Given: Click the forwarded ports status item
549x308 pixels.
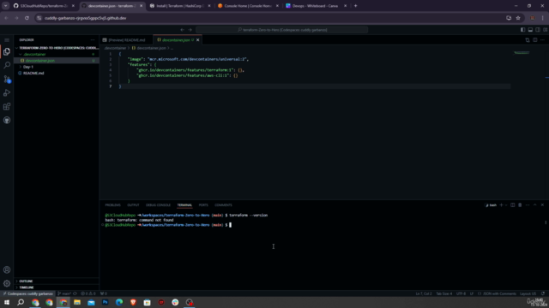Looking at the screenshot, I should (104, 293).
